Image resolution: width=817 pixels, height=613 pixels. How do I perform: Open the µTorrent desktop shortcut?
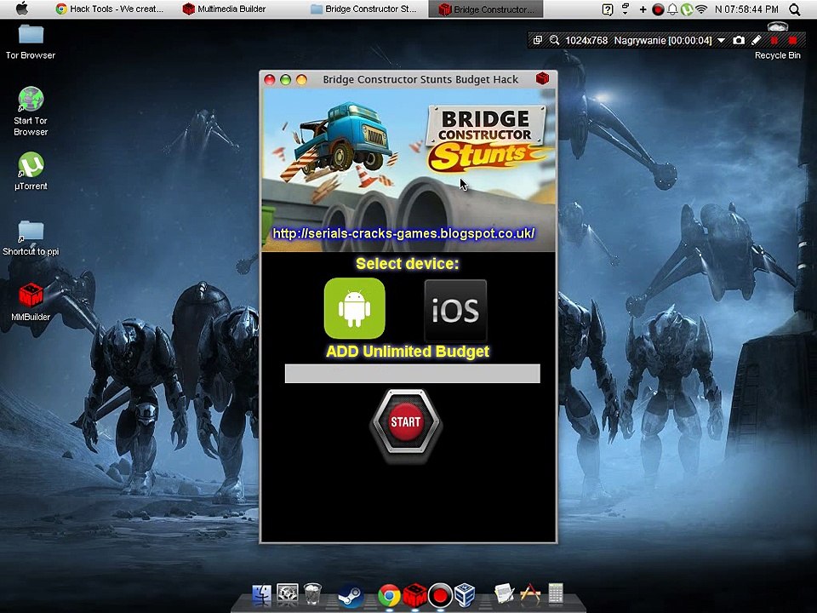[x=31, y=171]
